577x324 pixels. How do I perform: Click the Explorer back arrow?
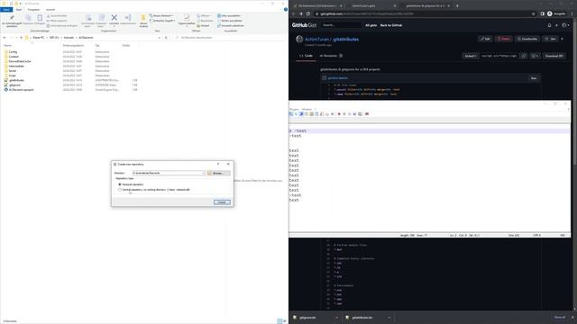click(5, 38)
